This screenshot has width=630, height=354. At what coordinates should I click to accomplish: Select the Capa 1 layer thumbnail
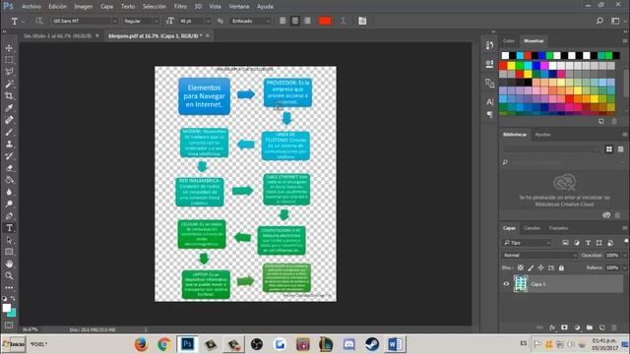[x=521, y=284]
